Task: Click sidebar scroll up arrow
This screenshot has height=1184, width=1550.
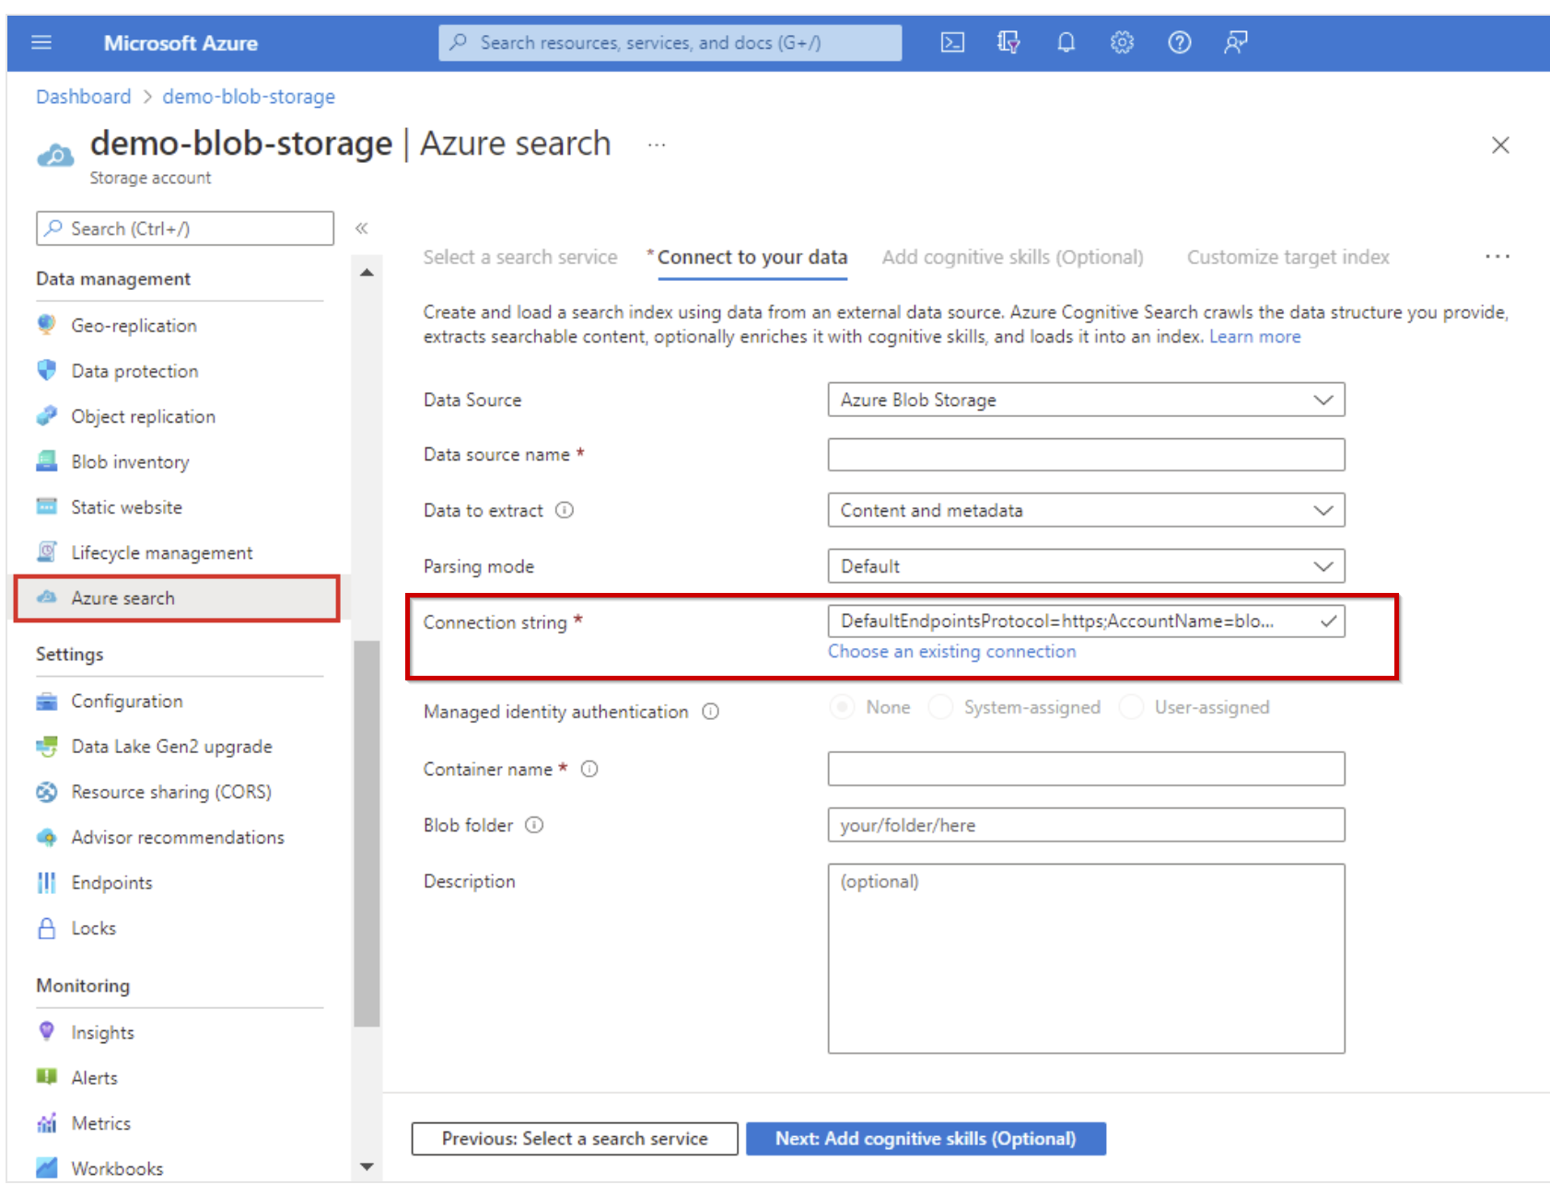Action: (x=367, y=273)
